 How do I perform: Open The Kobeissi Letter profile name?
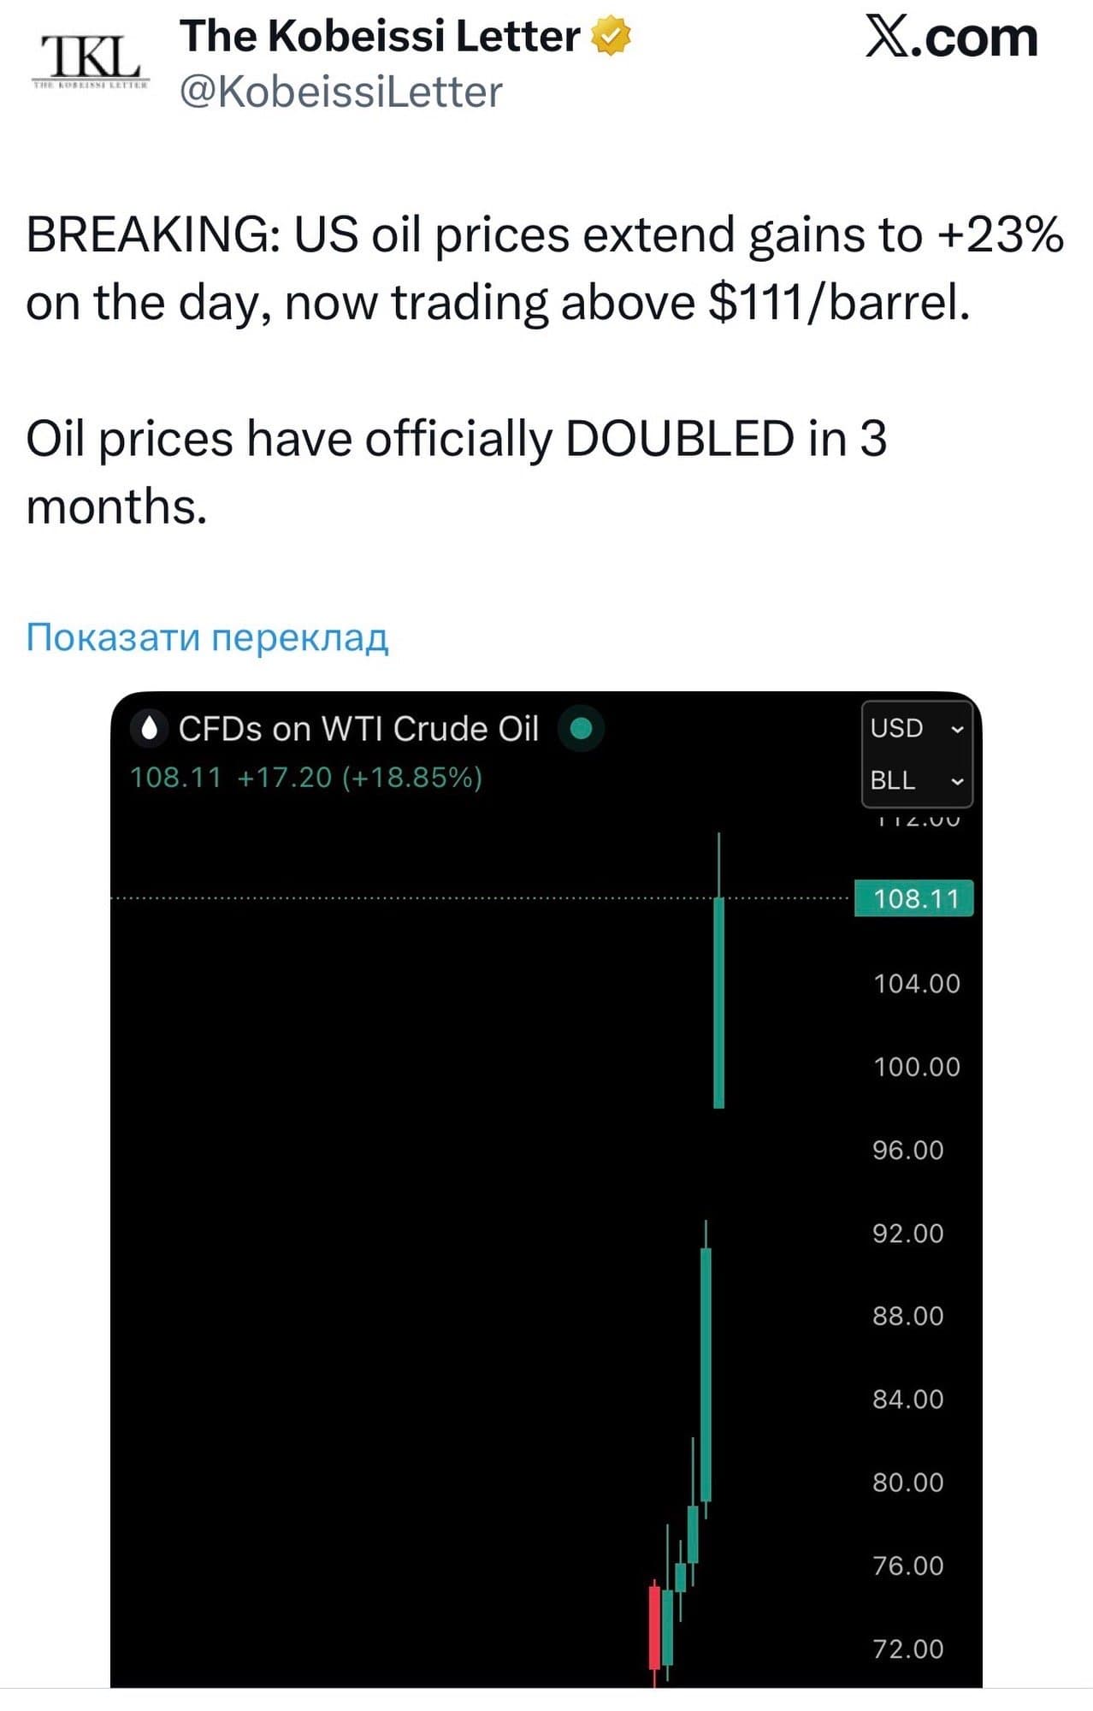click(380, 37)
